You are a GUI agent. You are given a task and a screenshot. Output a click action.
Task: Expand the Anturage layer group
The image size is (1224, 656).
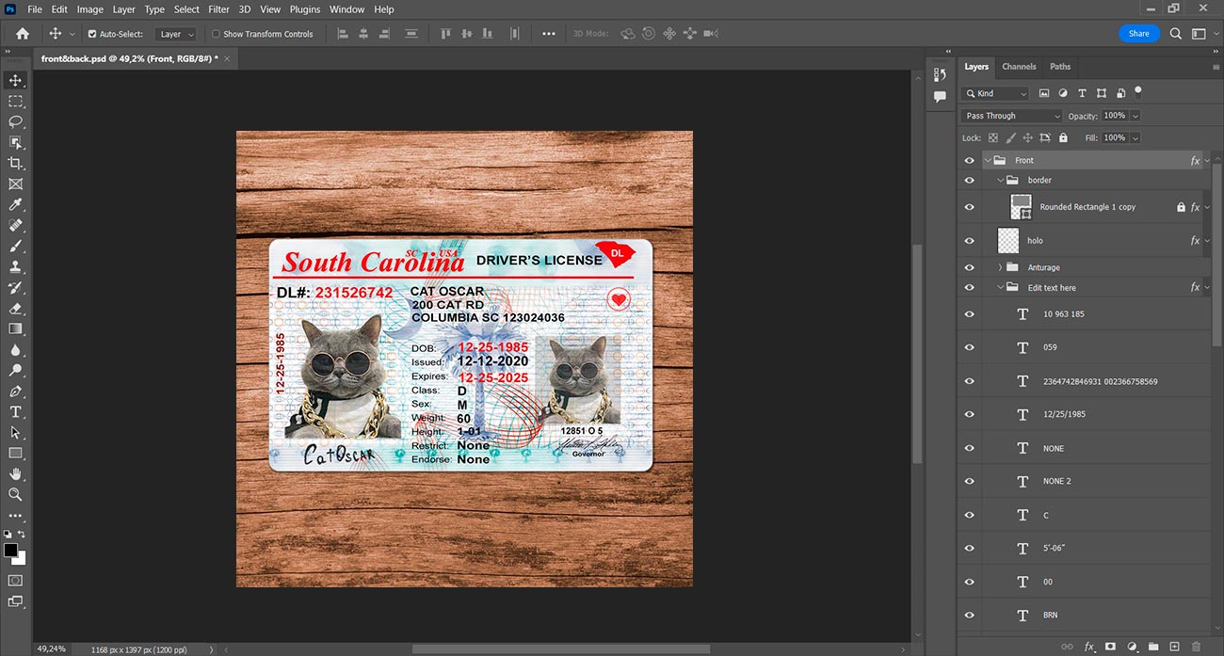click(1000, 267)
